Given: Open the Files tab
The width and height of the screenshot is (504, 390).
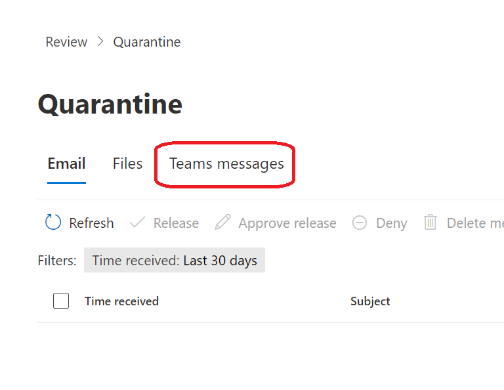Looking at the screenshot, I should point(127,163).
